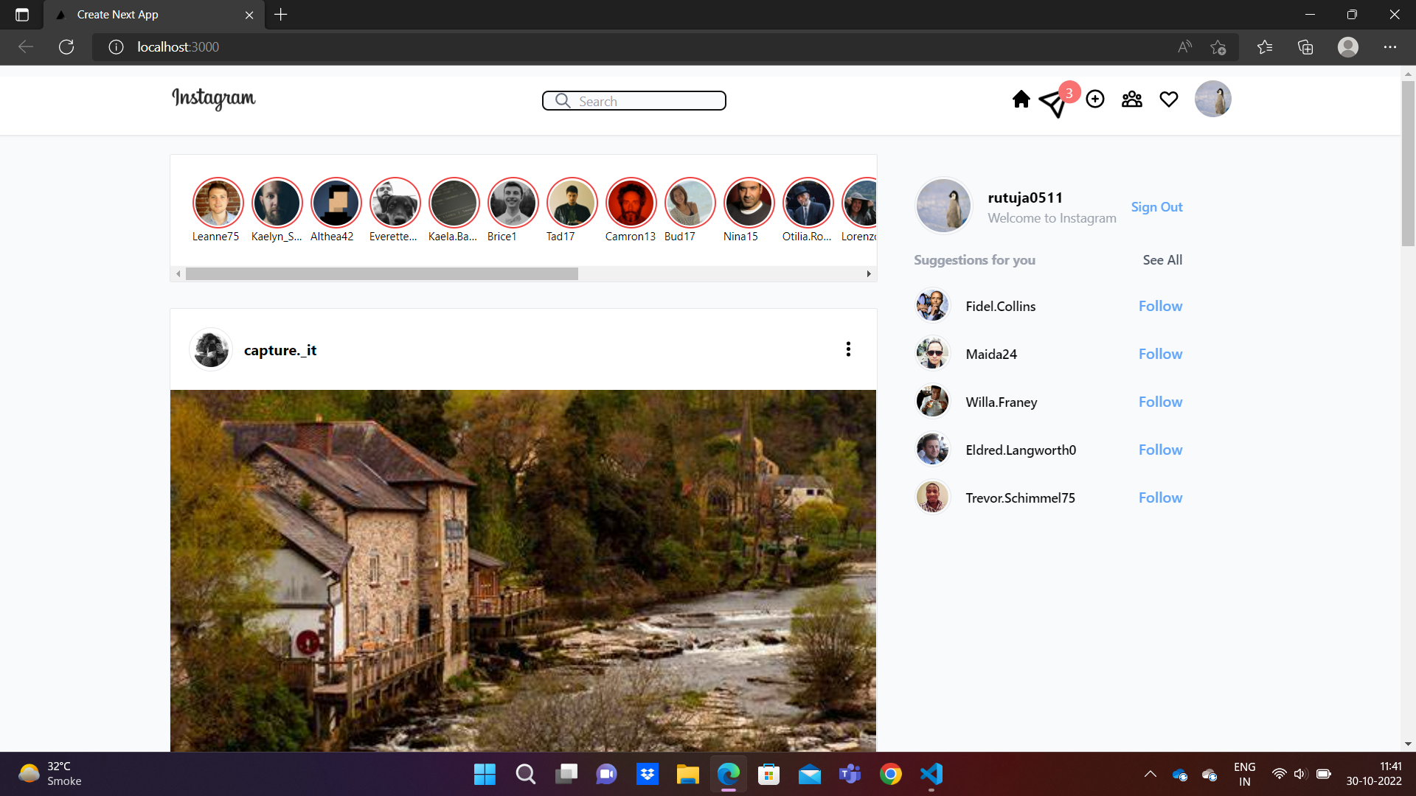
Task: Launch Visual Studio Code from the taskbar
Action: click(x=931, y=775)
